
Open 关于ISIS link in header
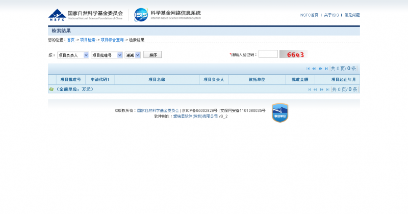tap(331, 15)
